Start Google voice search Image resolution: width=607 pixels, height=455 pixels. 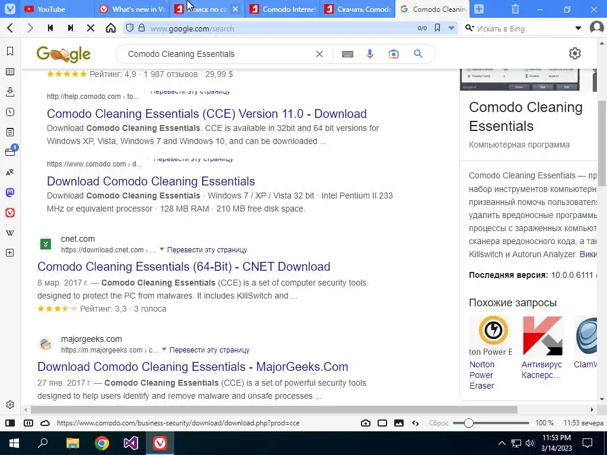[x=370, y=54]
